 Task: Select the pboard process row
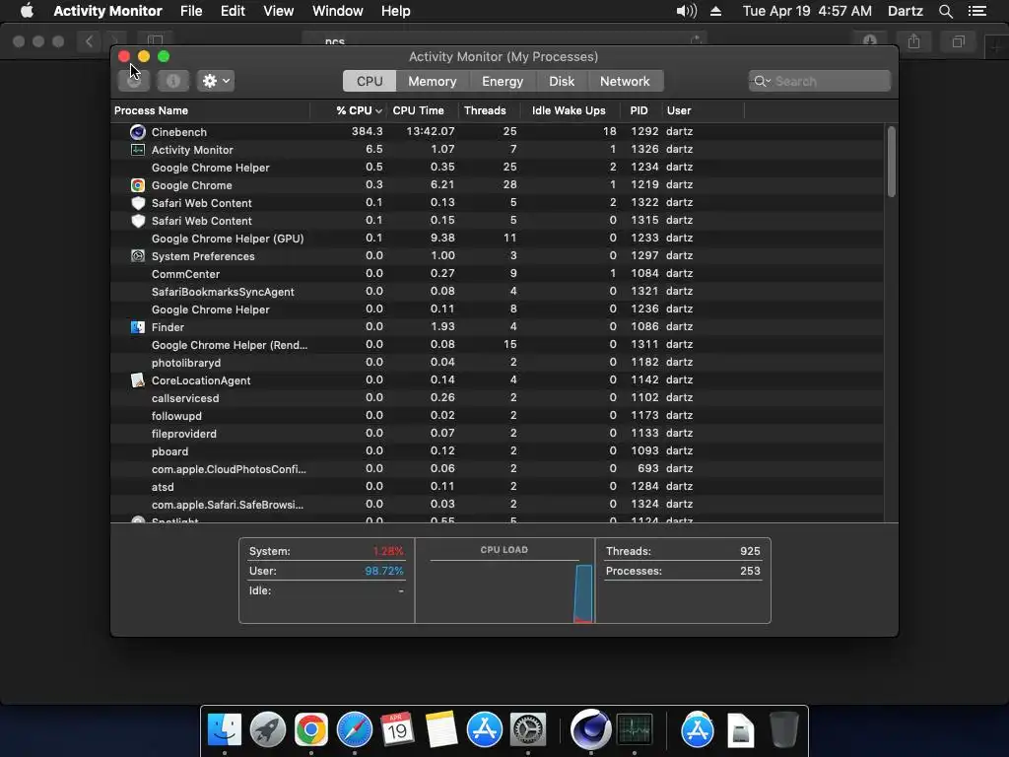[498, 451]
